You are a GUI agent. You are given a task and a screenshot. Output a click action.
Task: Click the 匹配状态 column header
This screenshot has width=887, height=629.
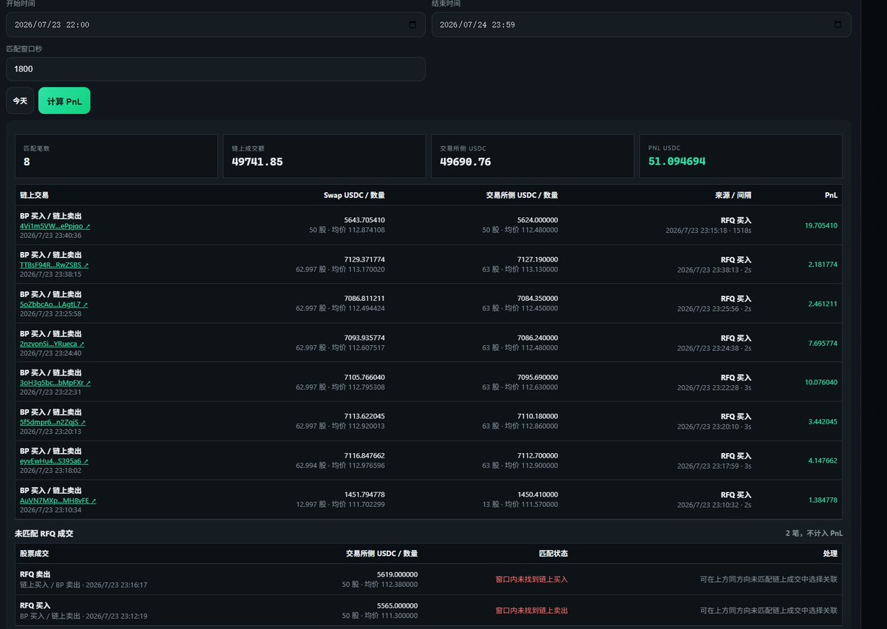pyautogui.click(x=554, y=554)
